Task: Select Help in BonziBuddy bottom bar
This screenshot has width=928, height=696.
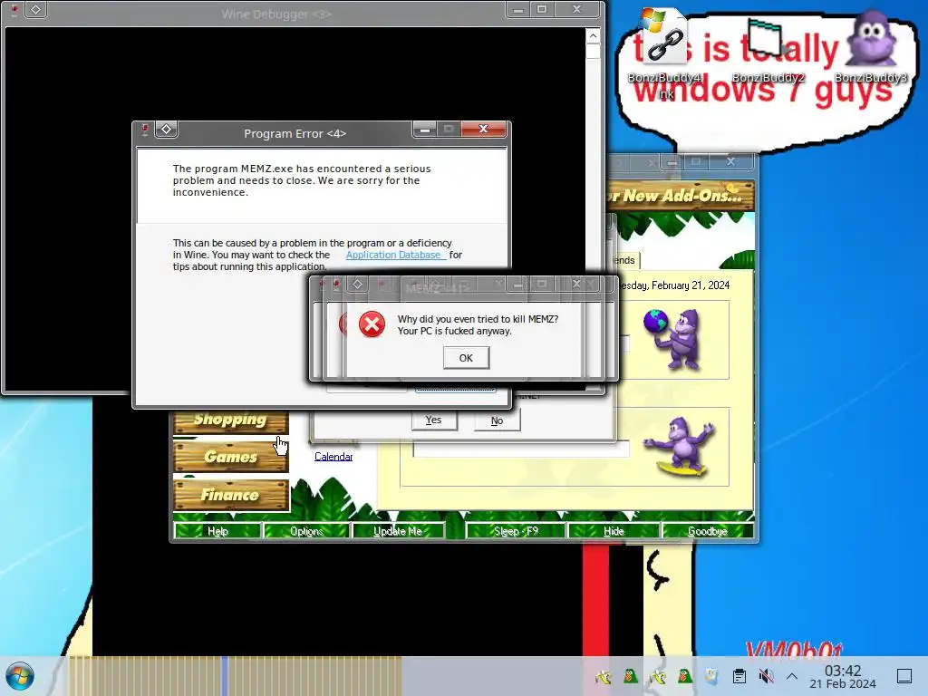Action: click(x=217, y=531)
